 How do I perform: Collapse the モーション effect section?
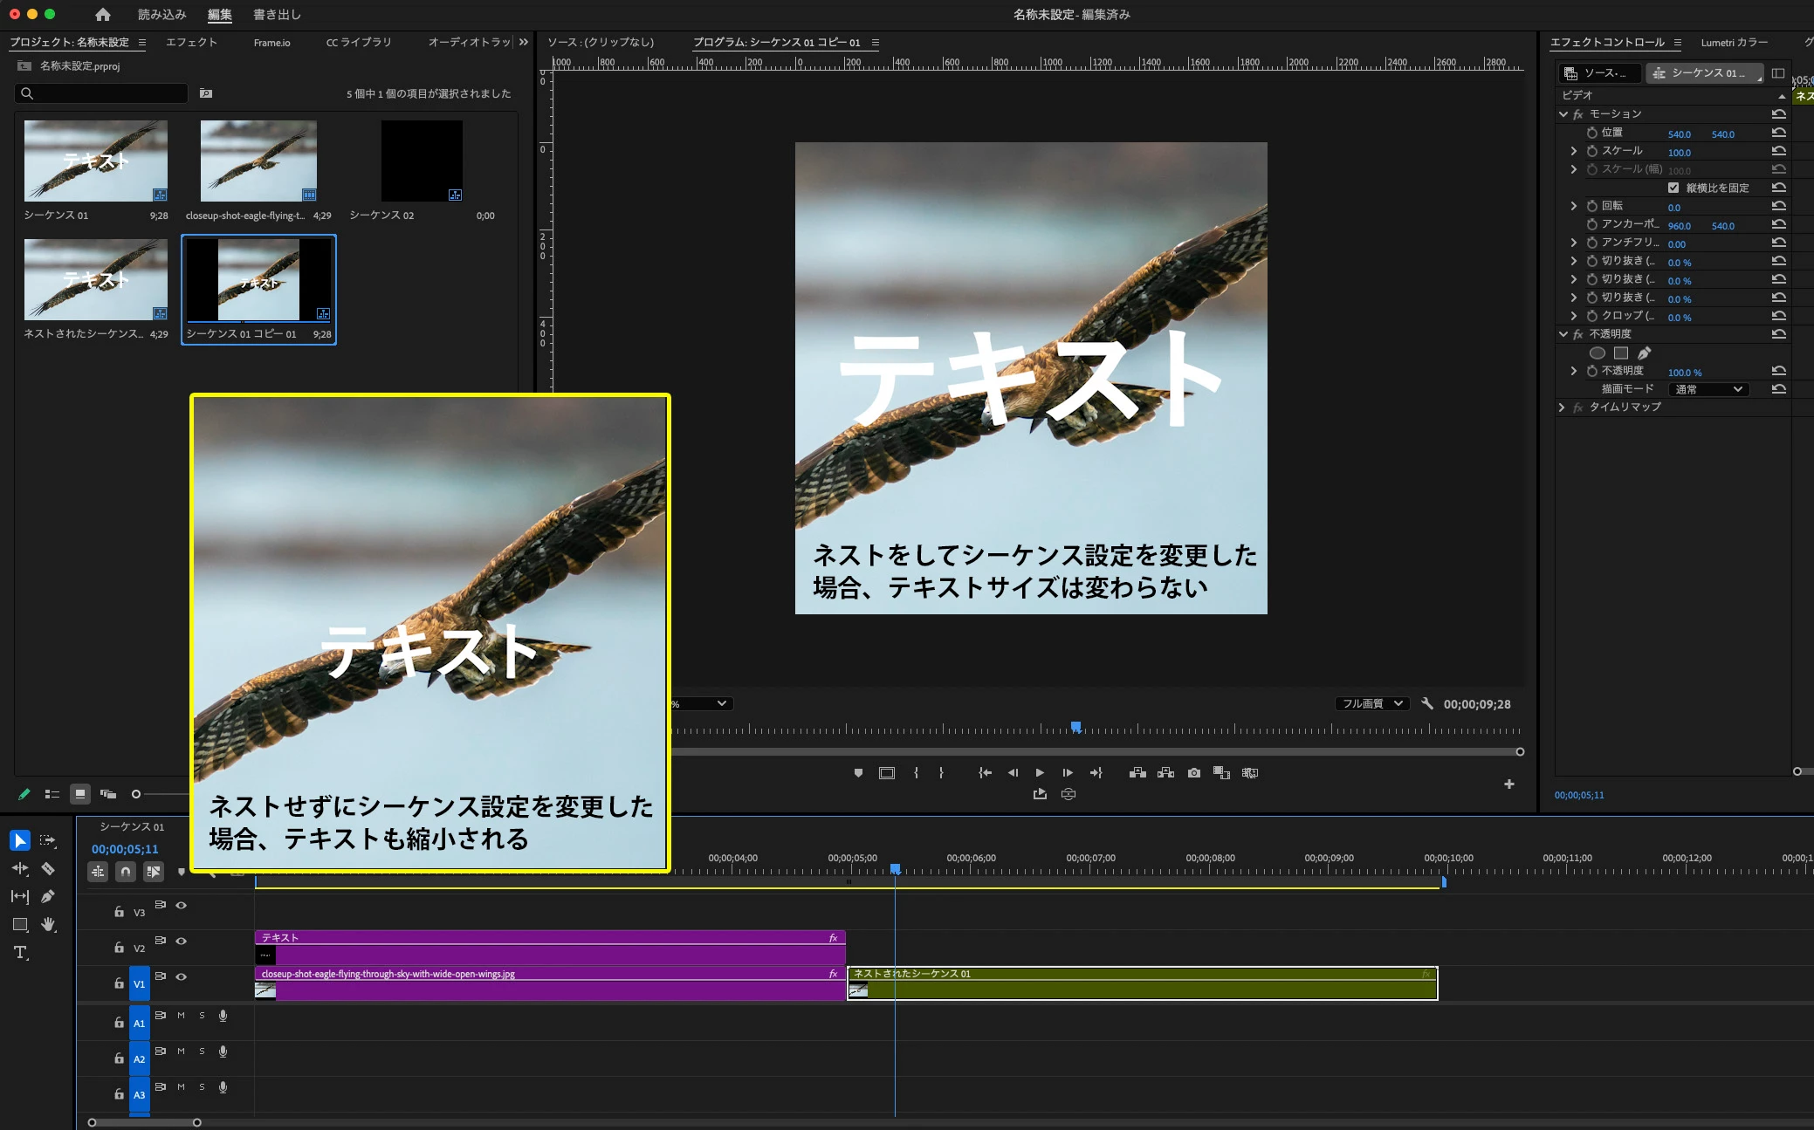[1563, 114]
